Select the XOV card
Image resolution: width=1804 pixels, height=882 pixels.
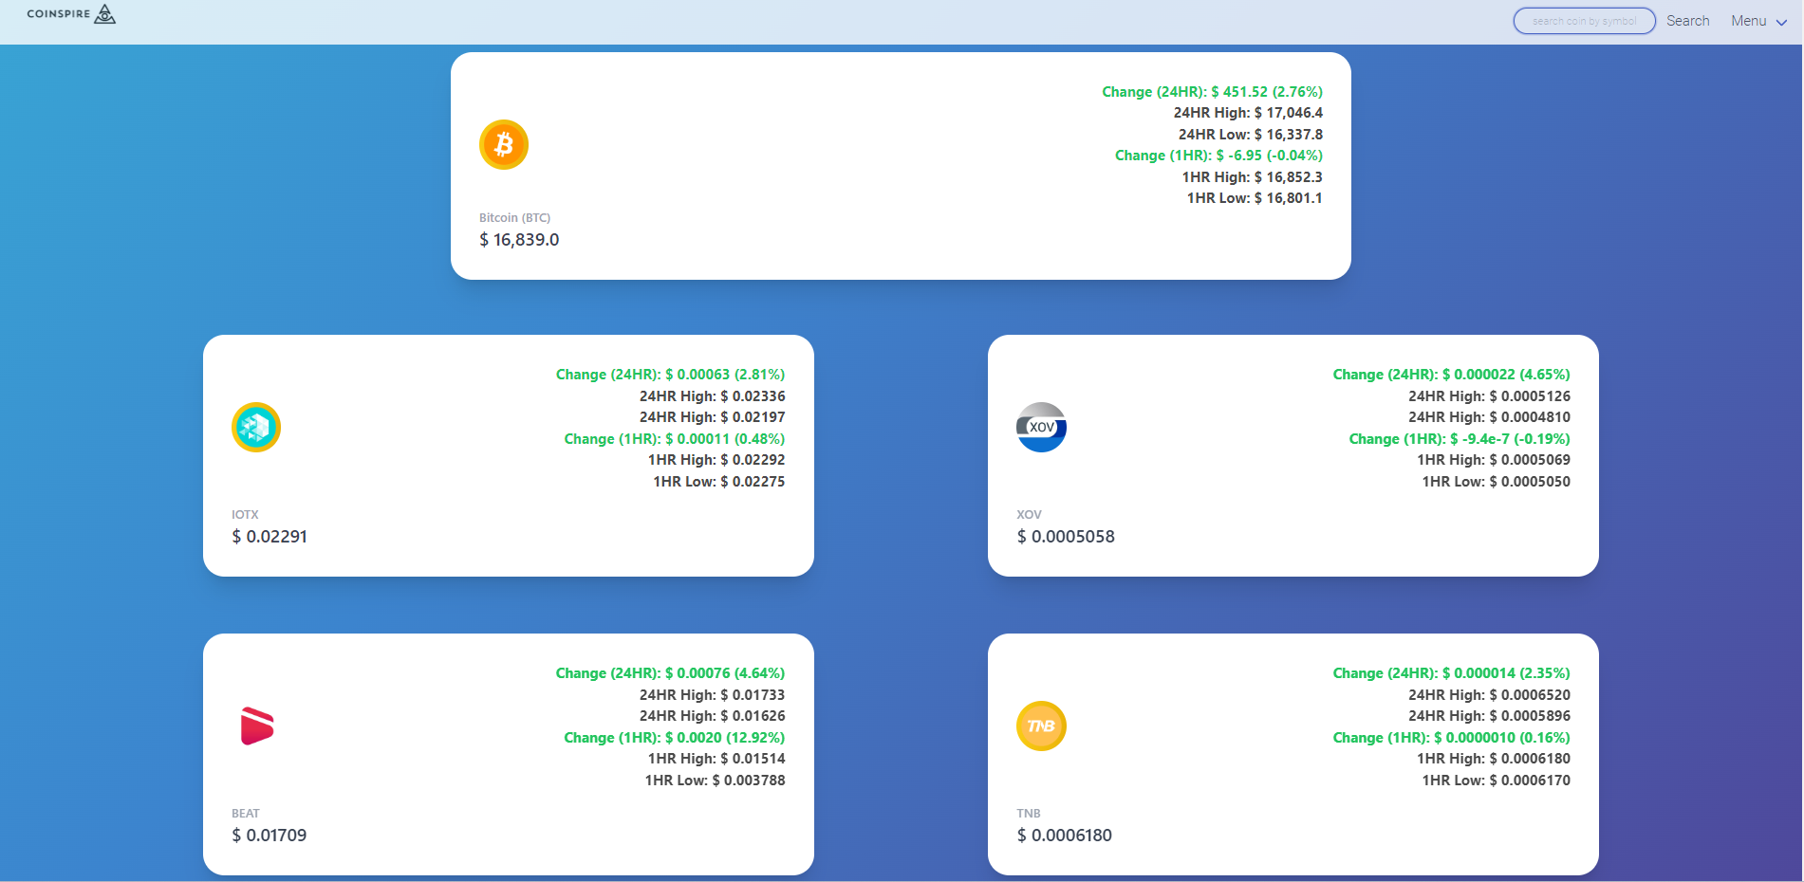(x=1293, y=455)
